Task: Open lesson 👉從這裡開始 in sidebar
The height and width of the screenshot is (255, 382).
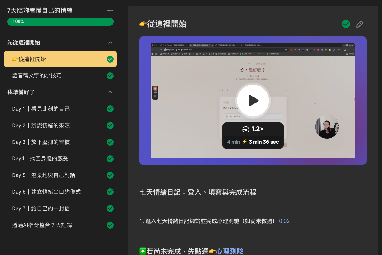Action: 60,59
